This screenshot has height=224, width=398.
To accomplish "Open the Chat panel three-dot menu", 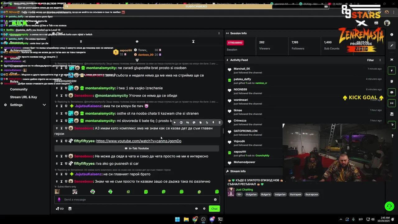I will click(219, 33).
